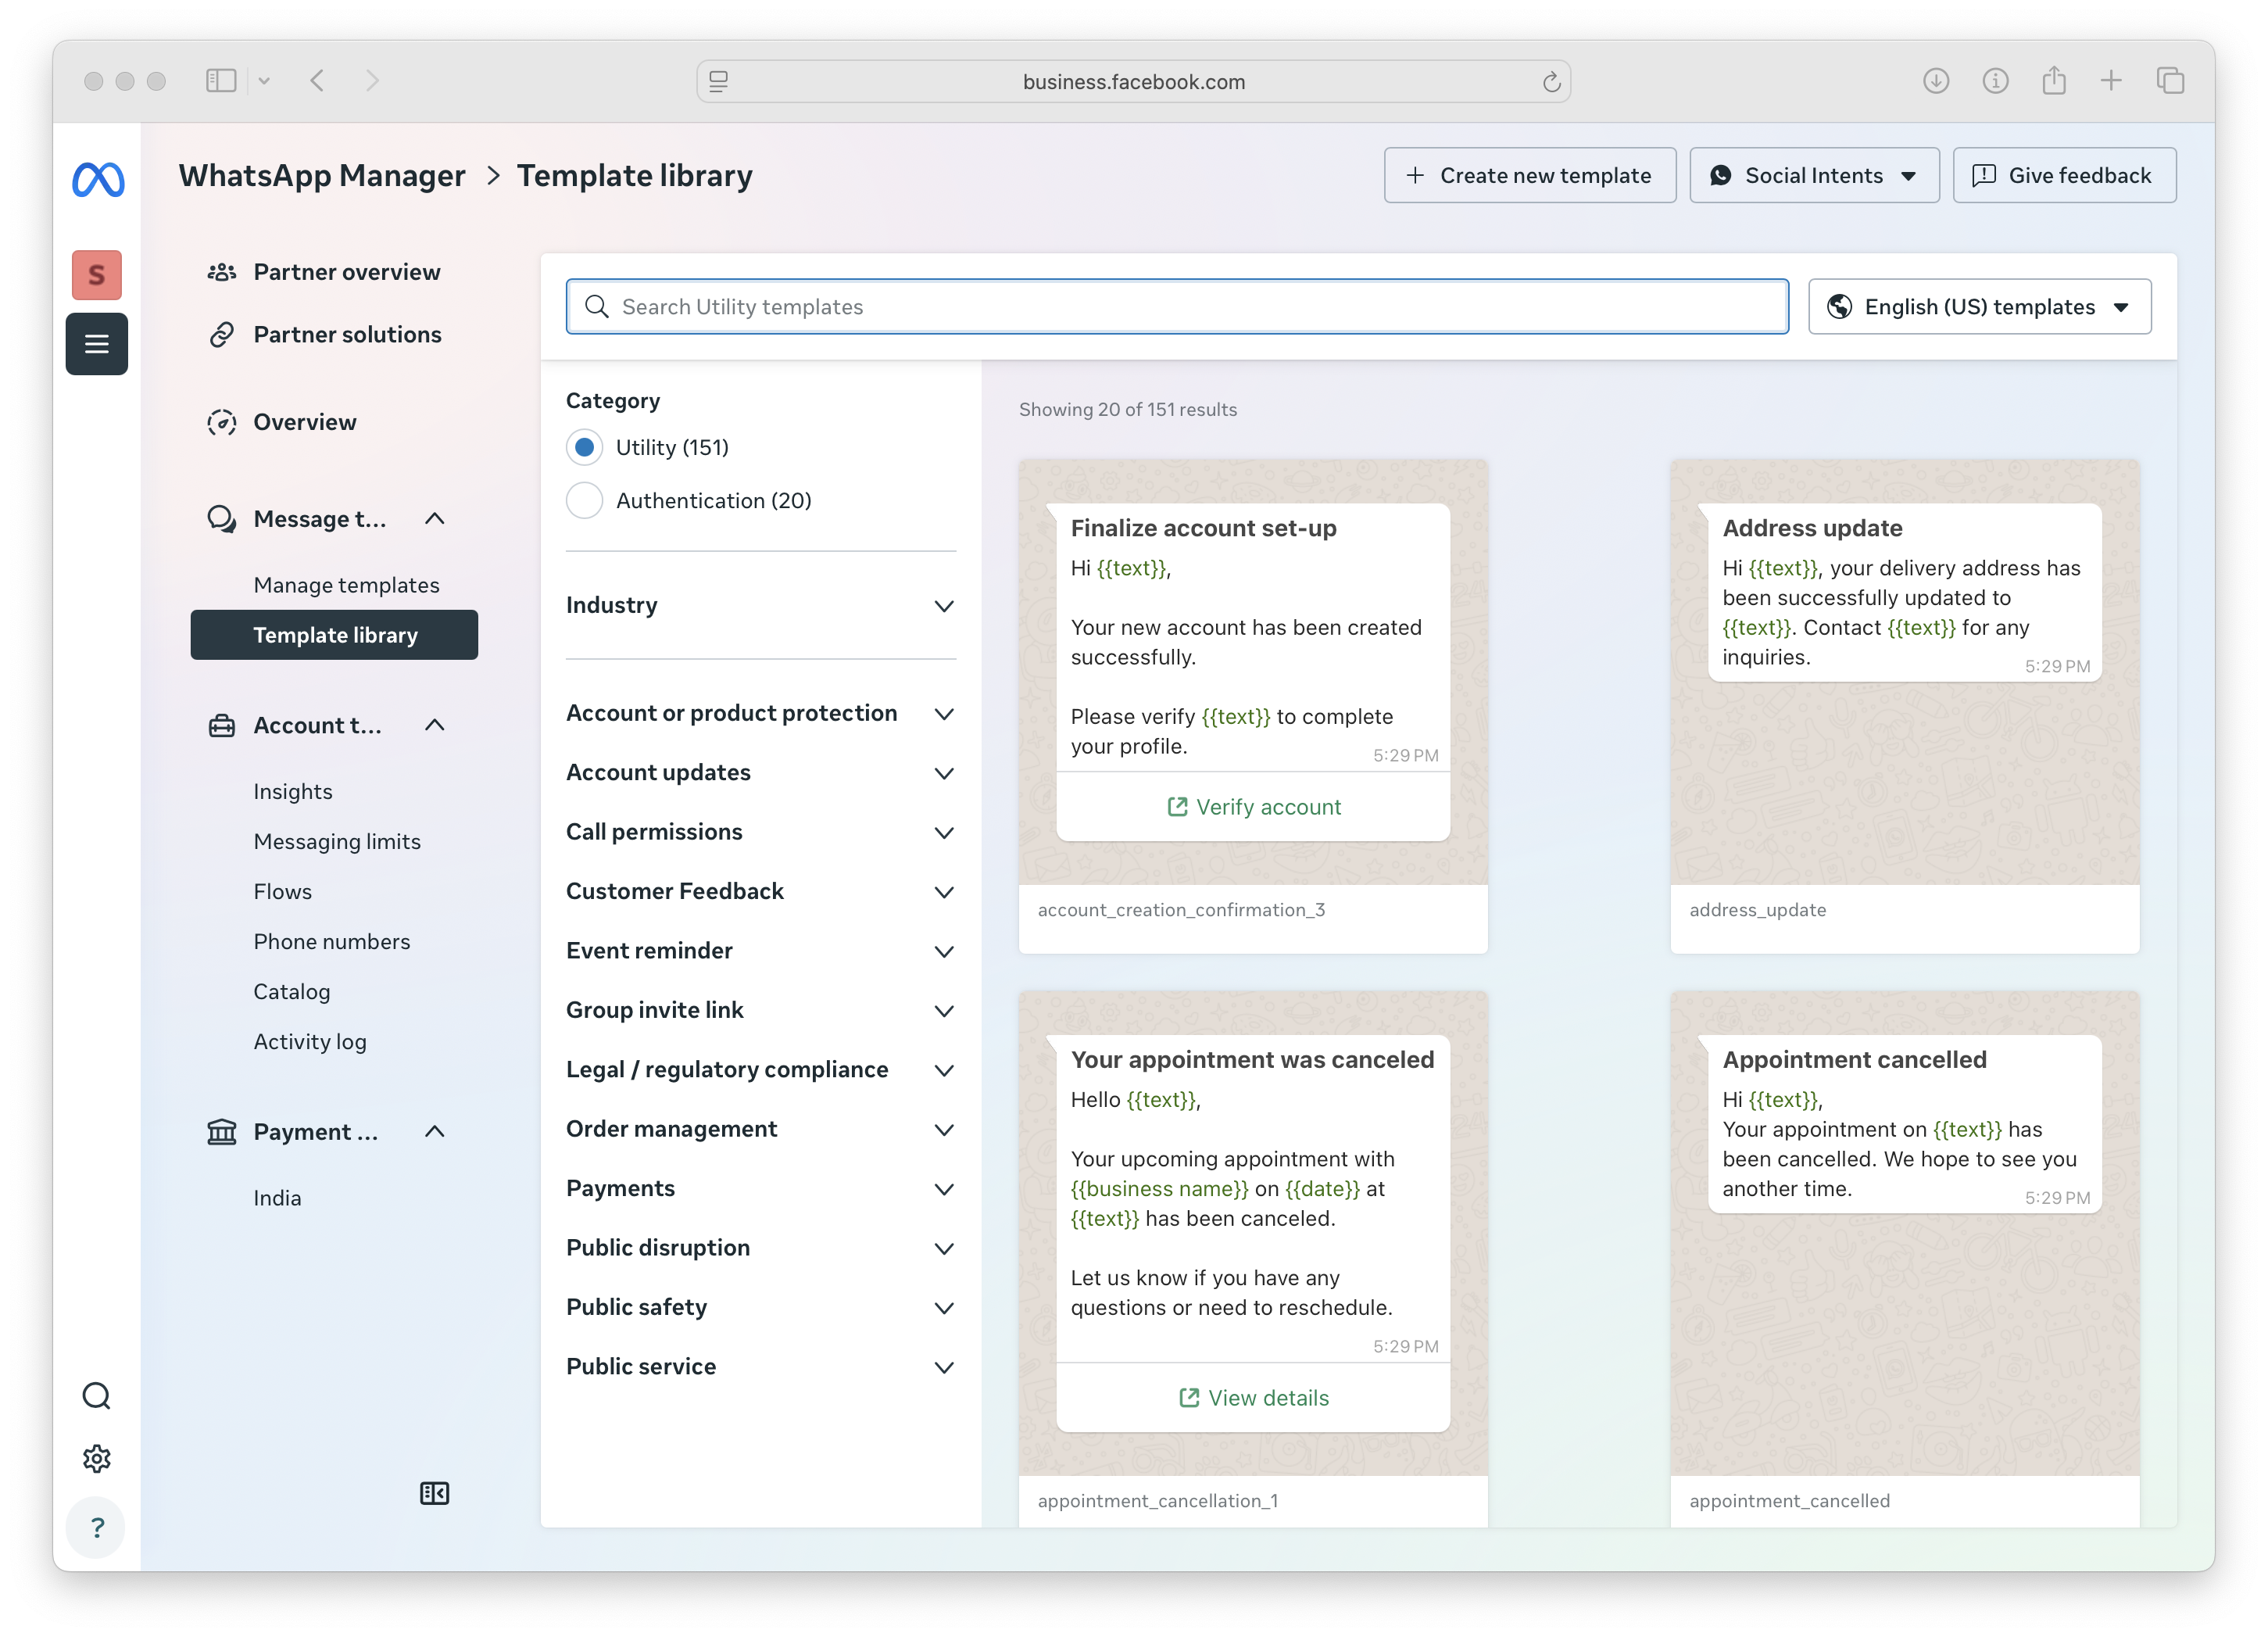Image resolution: width=2268 pixels, height=1637 pixels.
Task: Expand Legal / regulatory compliance filter
Action: pos(760,1070)
